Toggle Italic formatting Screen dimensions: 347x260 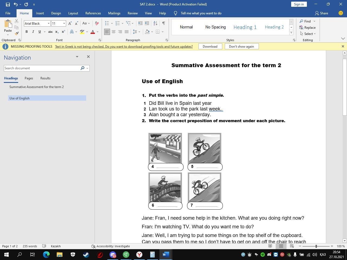(x=33, y=32)
